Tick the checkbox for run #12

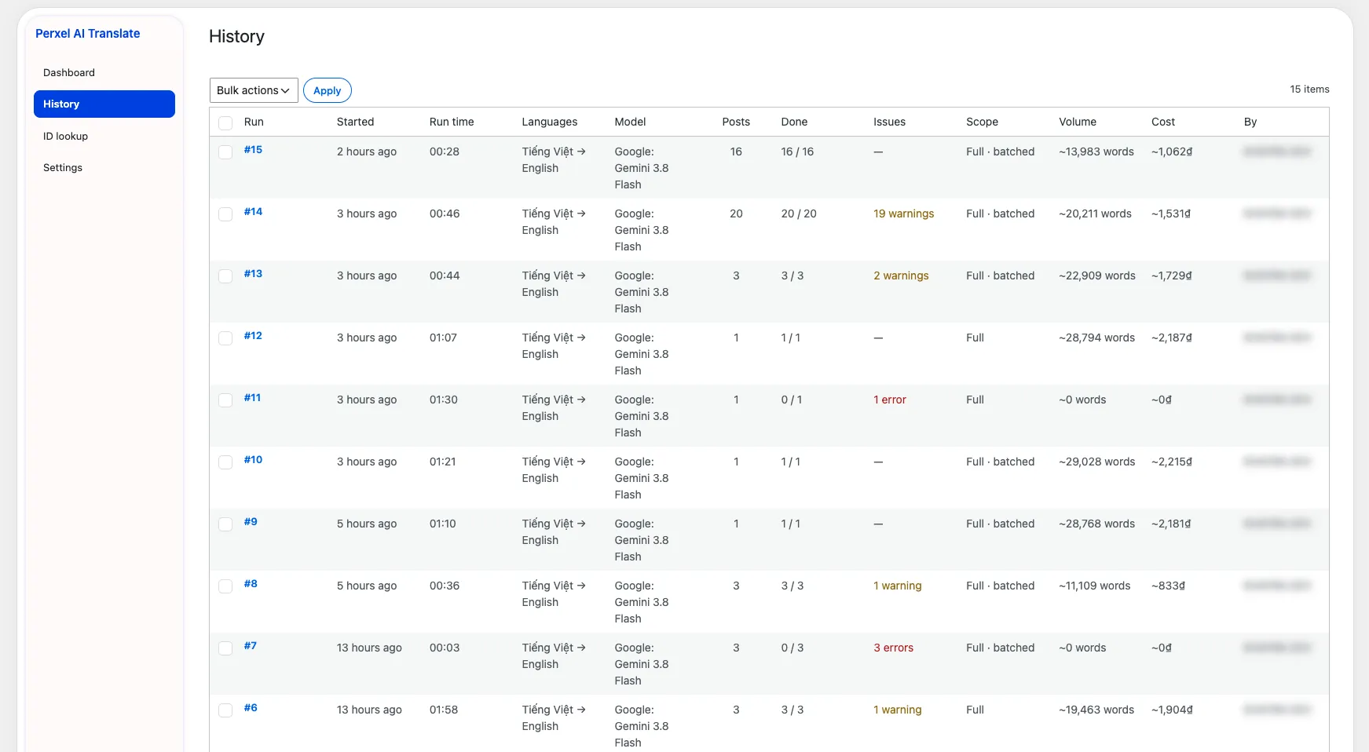point(225,338)
